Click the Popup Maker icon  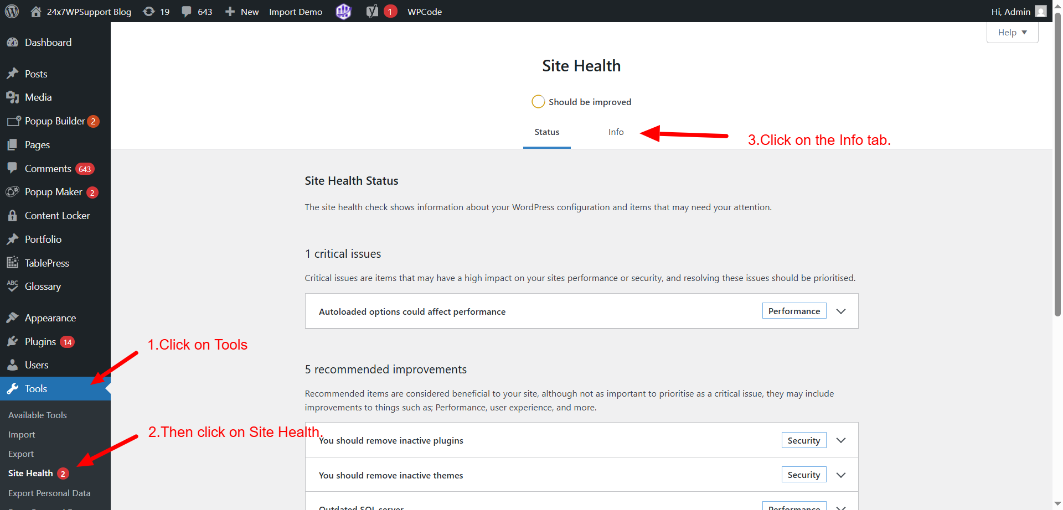click(13, 192)
